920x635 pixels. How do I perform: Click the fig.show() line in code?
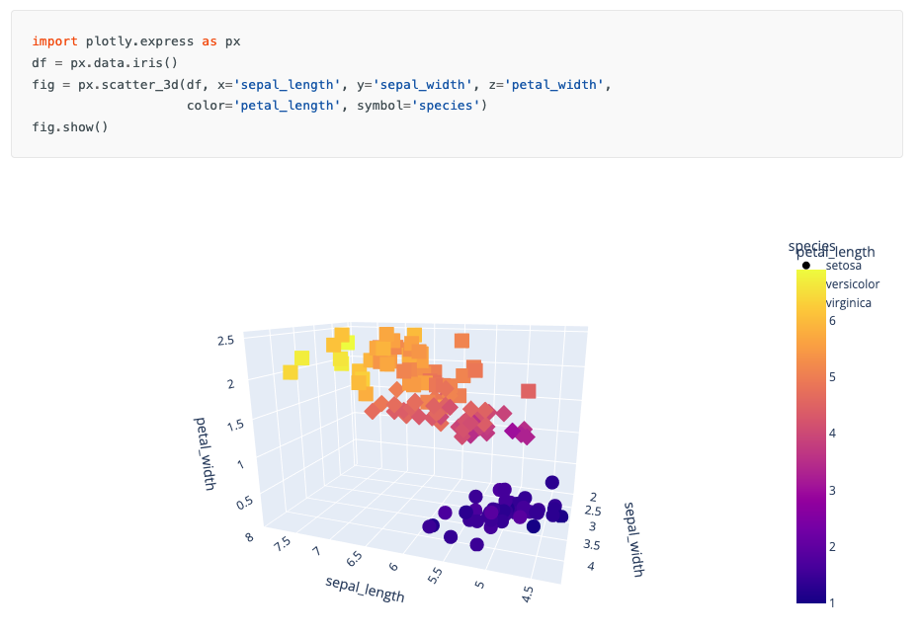pyautogui.click(x=70, y=127)
